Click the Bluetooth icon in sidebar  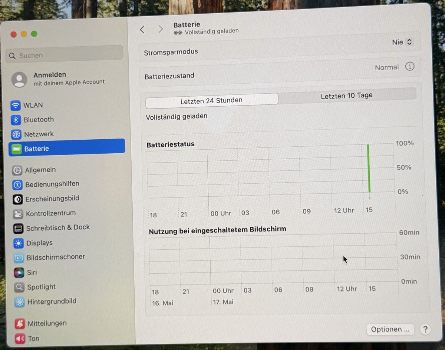[16, 120]
